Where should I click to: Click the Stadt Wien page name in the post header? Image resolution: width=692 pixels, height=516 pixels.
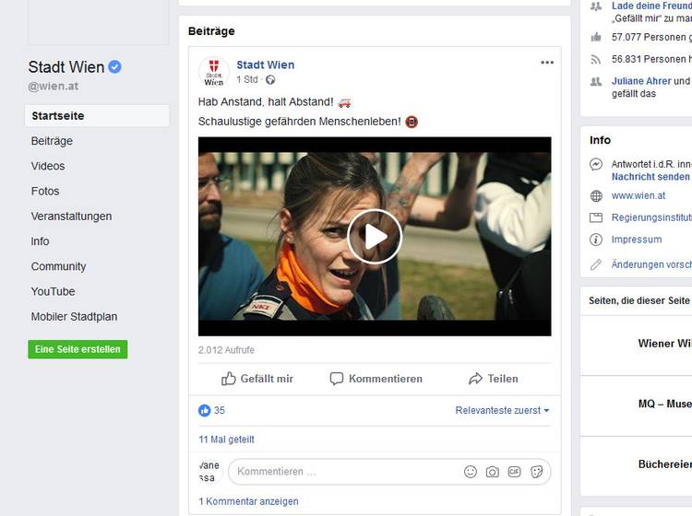point(265,64)
